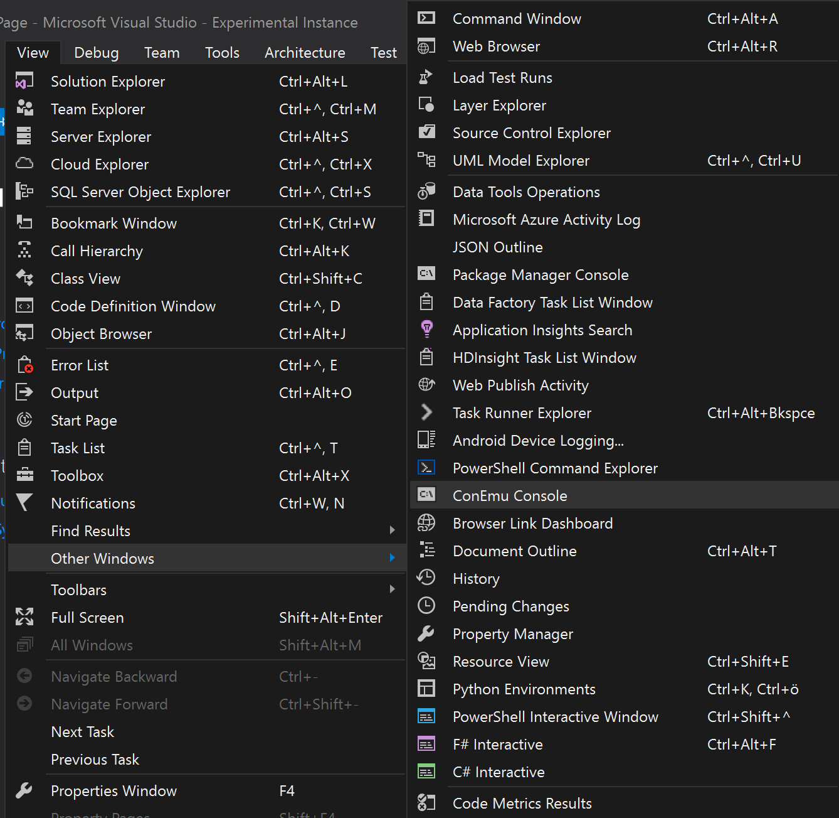Image resolution: width=839 pixels, height=818 pixels.
Task: Open Browser Link Dashboard
Action: (624, 524)
